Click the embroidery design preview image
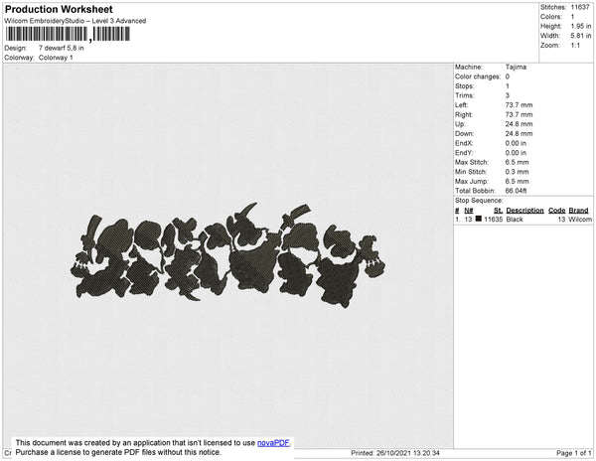Viewport: 596px width, 461px height. point(227,254)
